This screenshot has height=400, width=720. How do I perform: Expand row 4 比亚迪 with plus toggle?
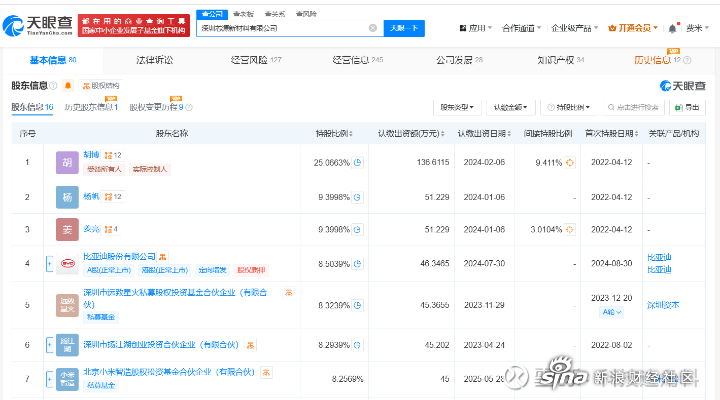(50, 264)
